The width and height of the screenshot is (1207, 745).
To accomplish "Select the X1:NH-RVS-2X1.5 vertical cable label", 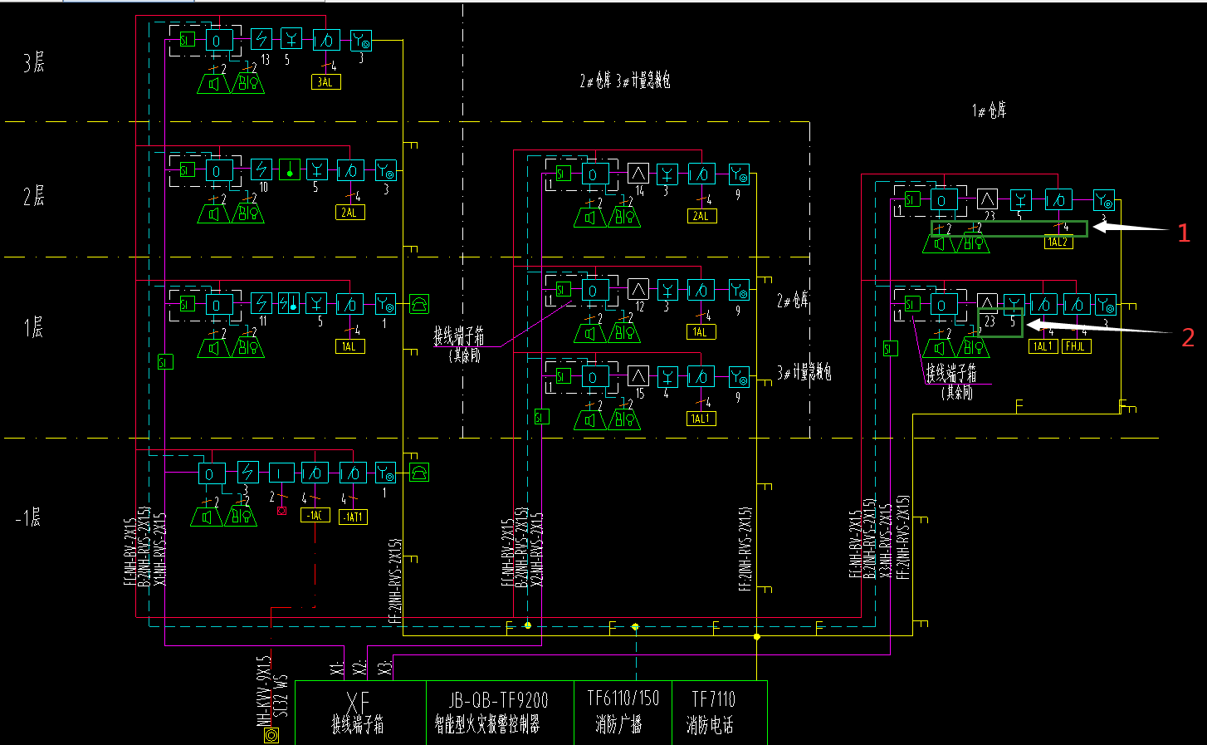I will click(x=160, y=548).
